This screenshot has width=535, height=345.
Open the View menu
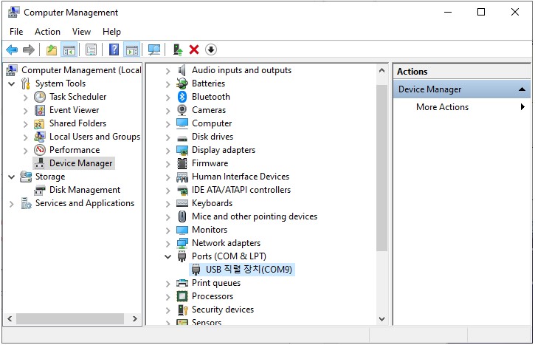pos(81,32)
